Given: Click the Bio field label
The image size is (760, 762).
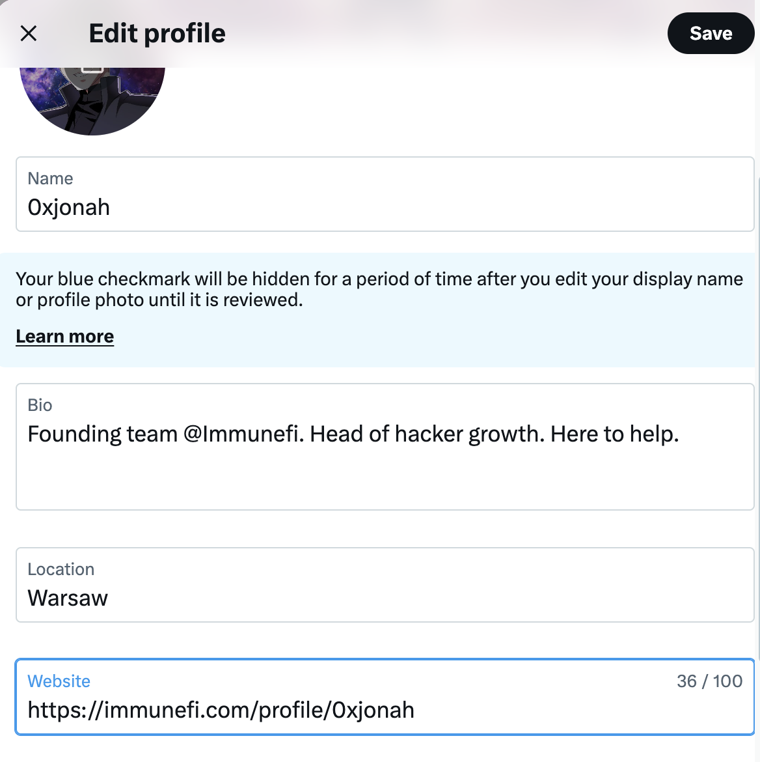Looking at the screenshot, I should [40, 405].
